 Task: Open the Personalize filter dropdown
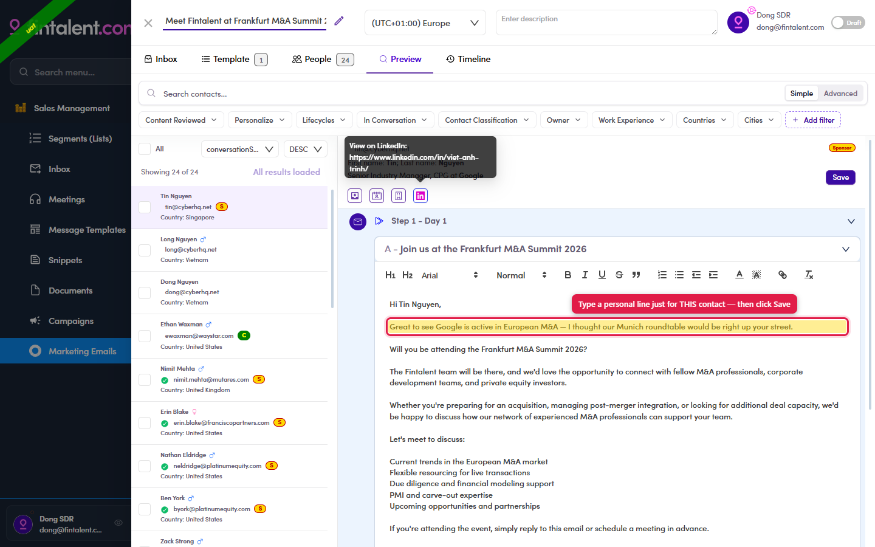click(260, 120)
